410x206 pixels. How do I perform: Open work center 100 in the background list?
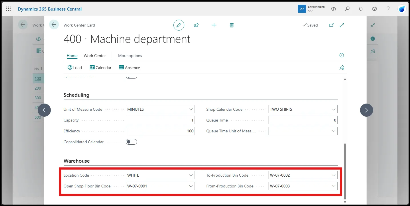pyautogui.click(x=38, y=78)
